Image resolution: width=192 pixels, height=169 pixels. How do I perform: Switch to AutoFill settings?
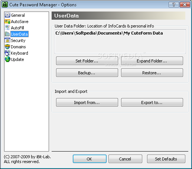click(x=17, y=28)
